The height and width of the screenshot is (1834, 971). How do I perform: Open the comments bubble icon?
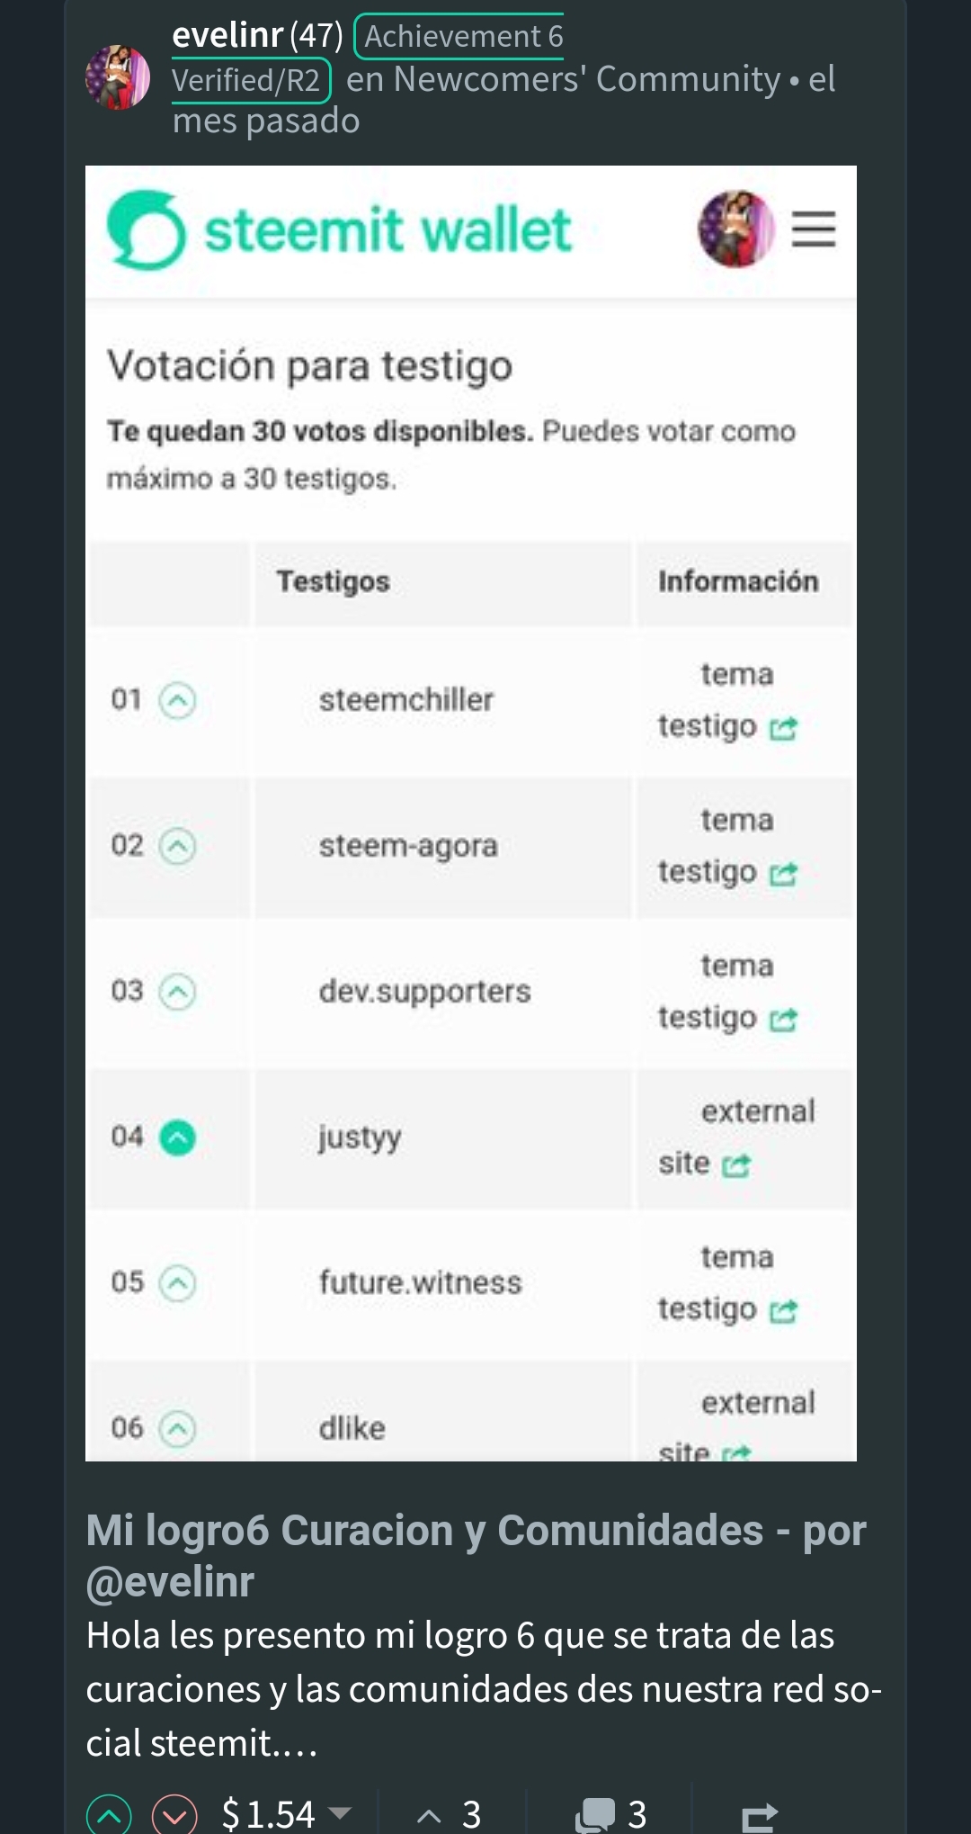[x=594, y=1814]
